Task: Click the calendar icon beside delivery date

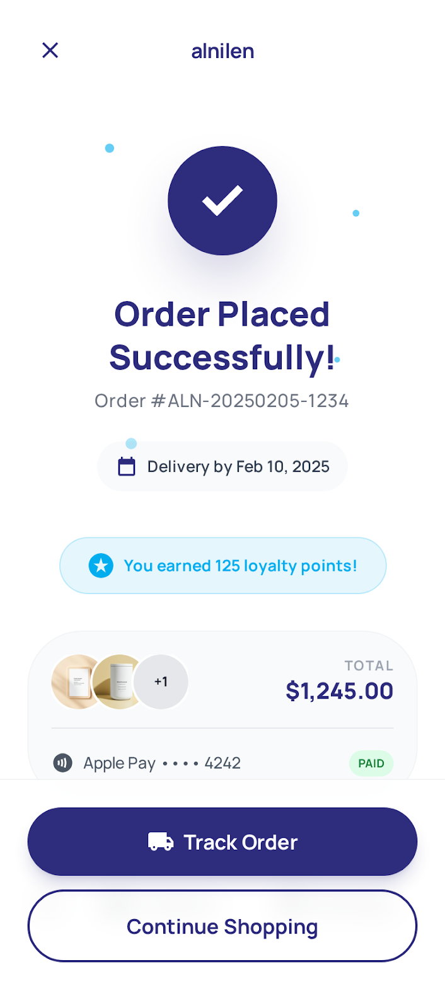Action: 127,466
